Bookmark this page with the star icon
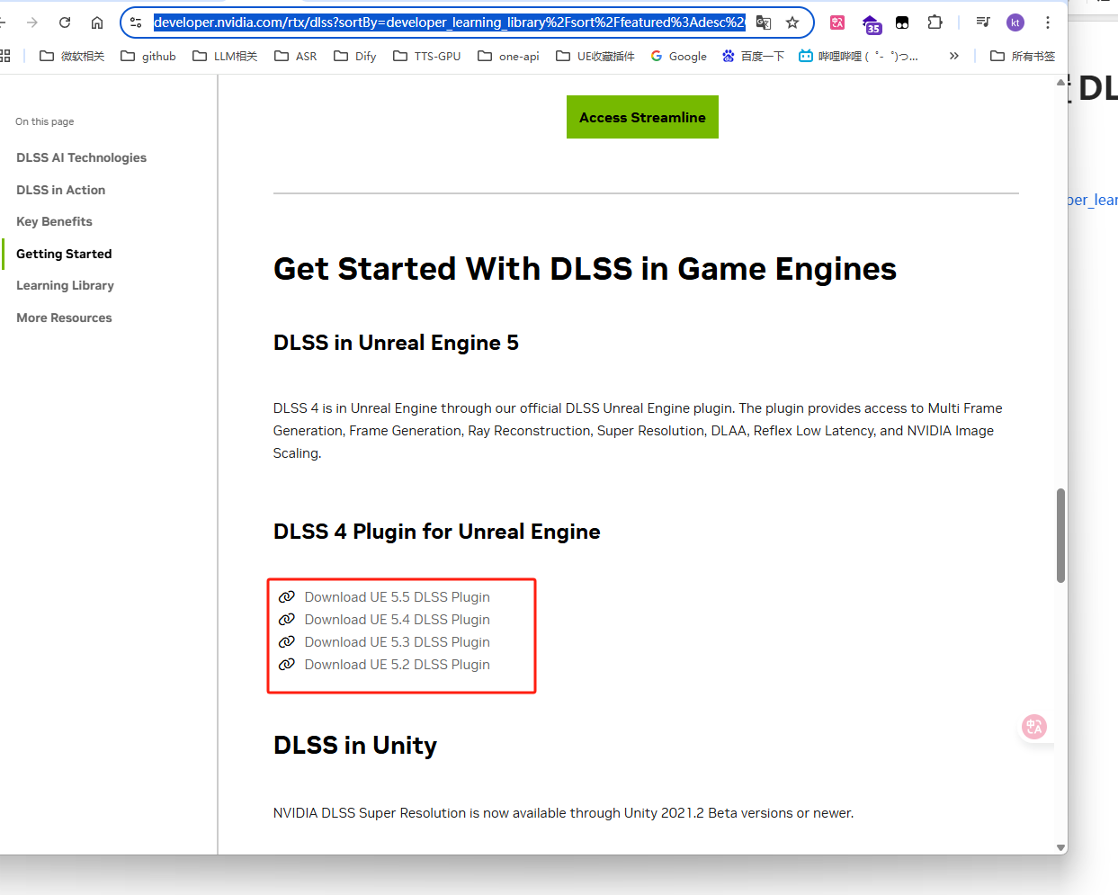 click(x=792, y=22)
